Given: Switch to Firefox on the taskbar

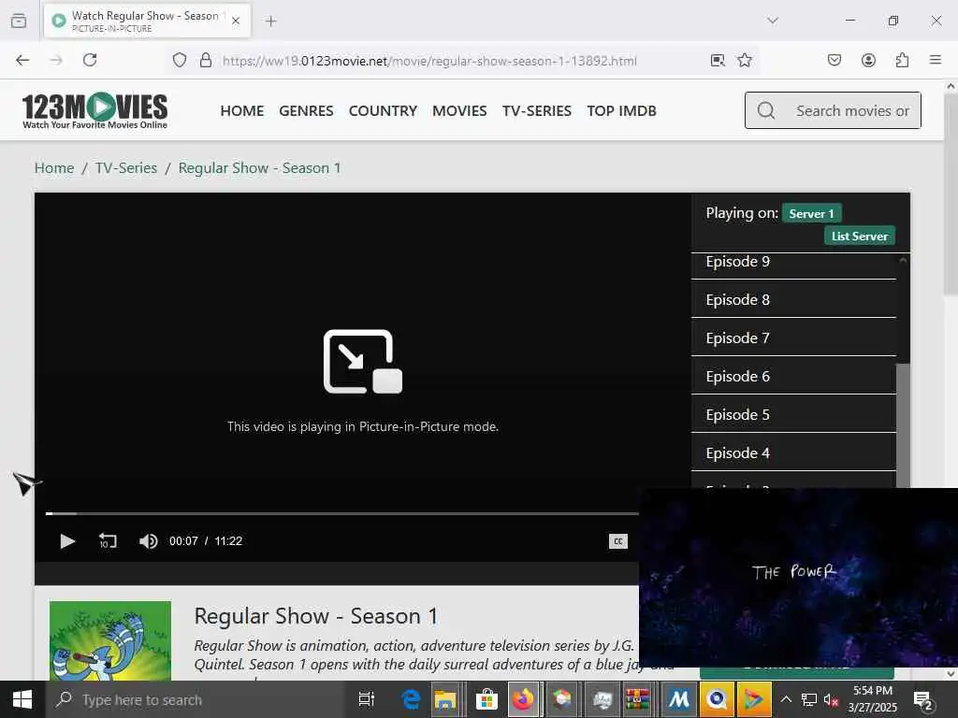Looking at the screenshot, I should click(x=523, y=699).
